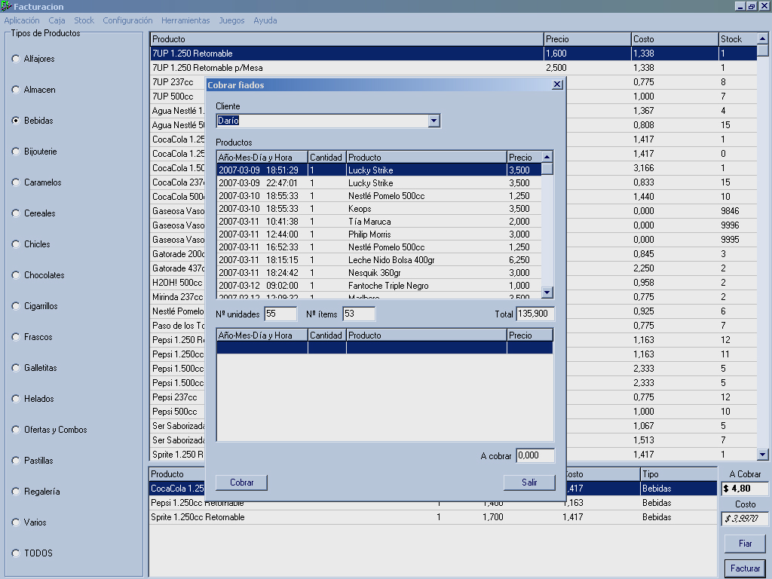Click the Costo field below A Cobrar
The height and width of the screenshot is (579, 772).
click(x=745, y=519)
